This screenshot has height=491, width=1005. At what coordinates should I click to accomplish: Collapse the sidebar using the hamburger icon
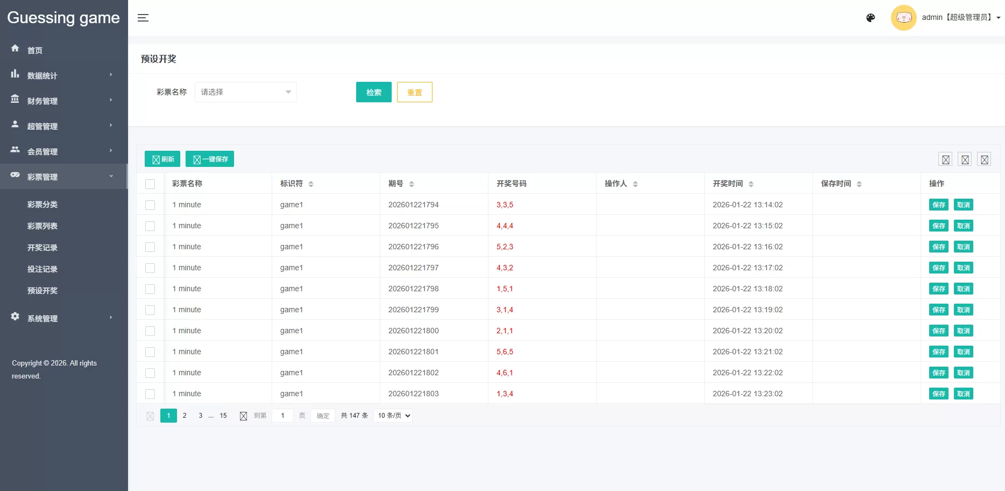coord(143,18)
